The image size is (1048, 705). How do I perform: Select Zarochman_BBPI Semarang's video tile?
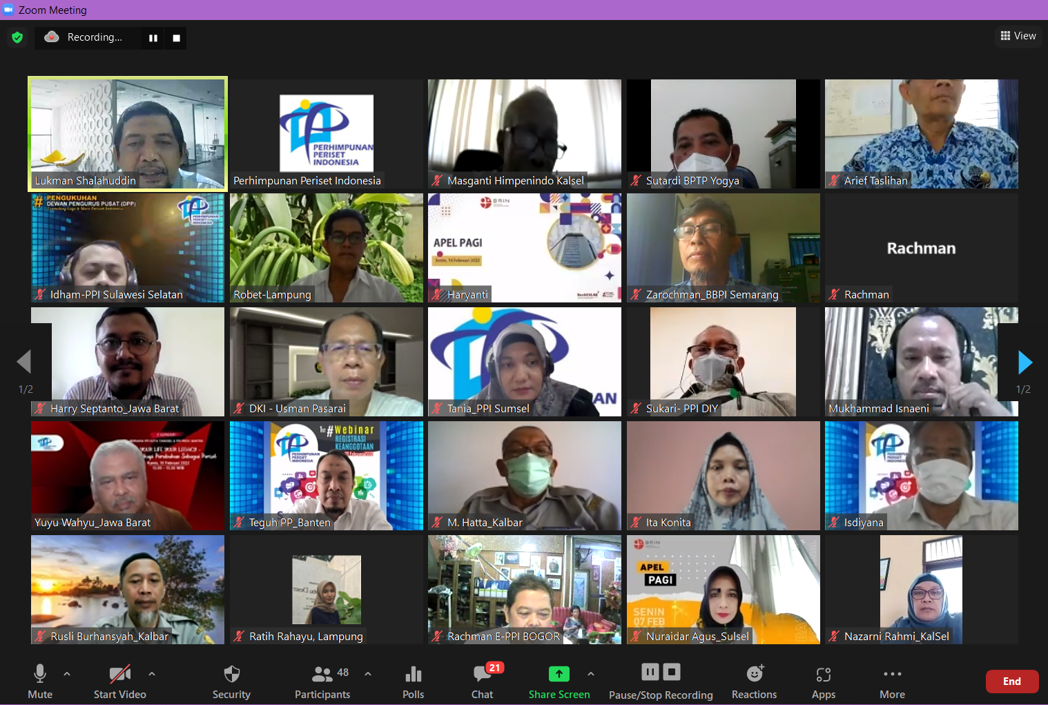point(724,248)
